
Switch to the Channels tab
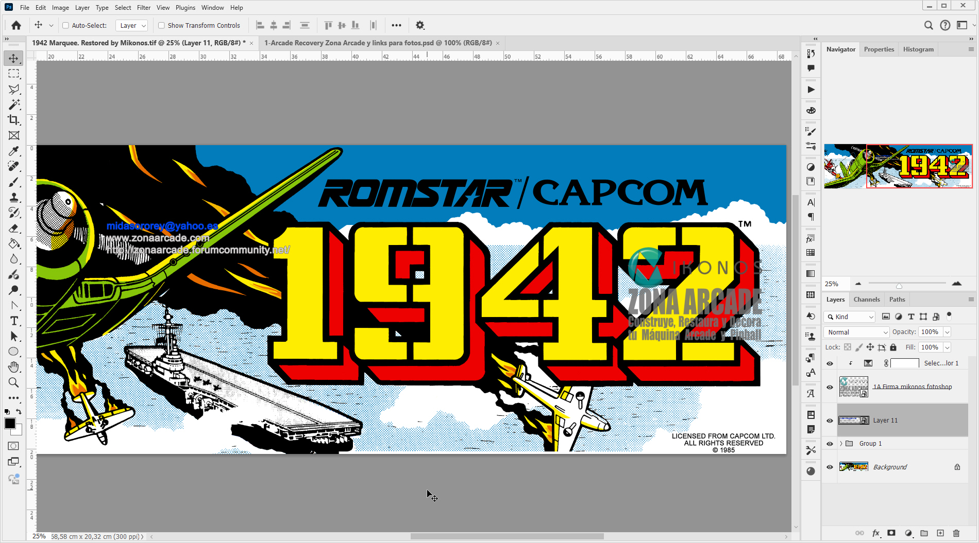tap(866, 299)
